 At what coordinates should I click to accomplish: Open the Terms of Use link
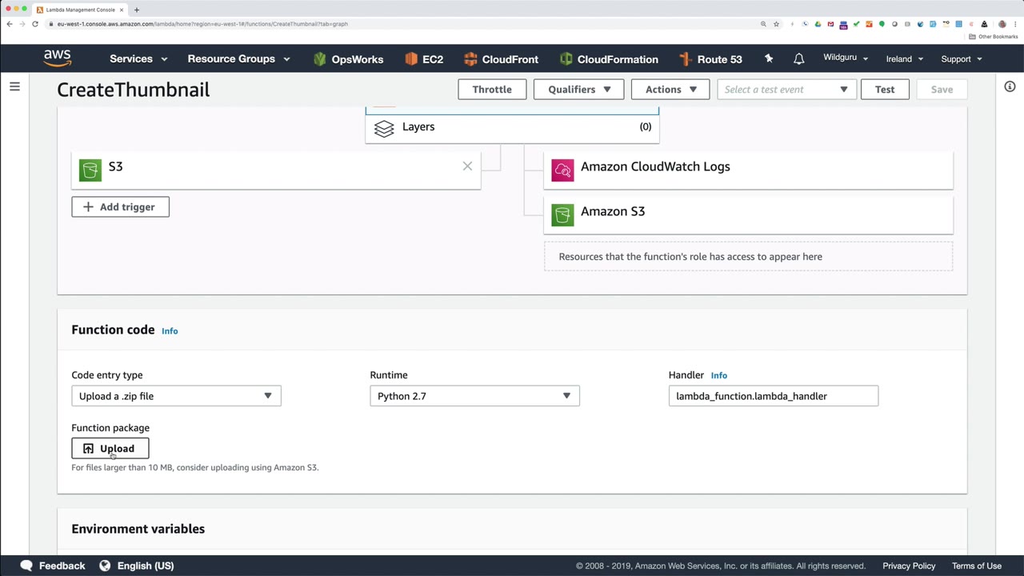click(x=977, y=566)
